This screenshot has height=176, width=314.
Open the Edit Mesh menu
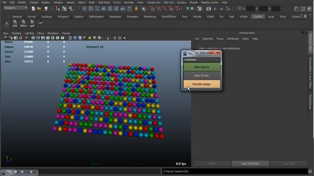[x=104, y=2]
